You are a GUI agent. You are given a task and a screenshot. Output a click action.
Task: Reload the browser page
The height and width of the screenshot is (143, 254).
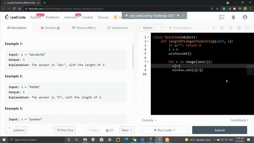pyautogui.click(x=14, y=9)
